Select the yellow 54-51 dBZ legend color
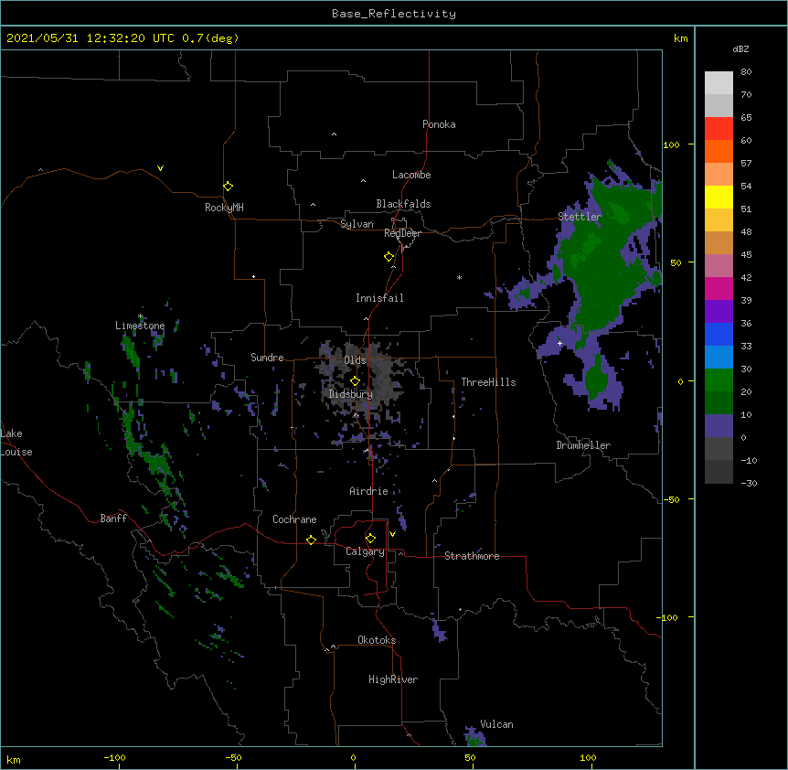The image size is (788, 770). click(x=719, y=197)
